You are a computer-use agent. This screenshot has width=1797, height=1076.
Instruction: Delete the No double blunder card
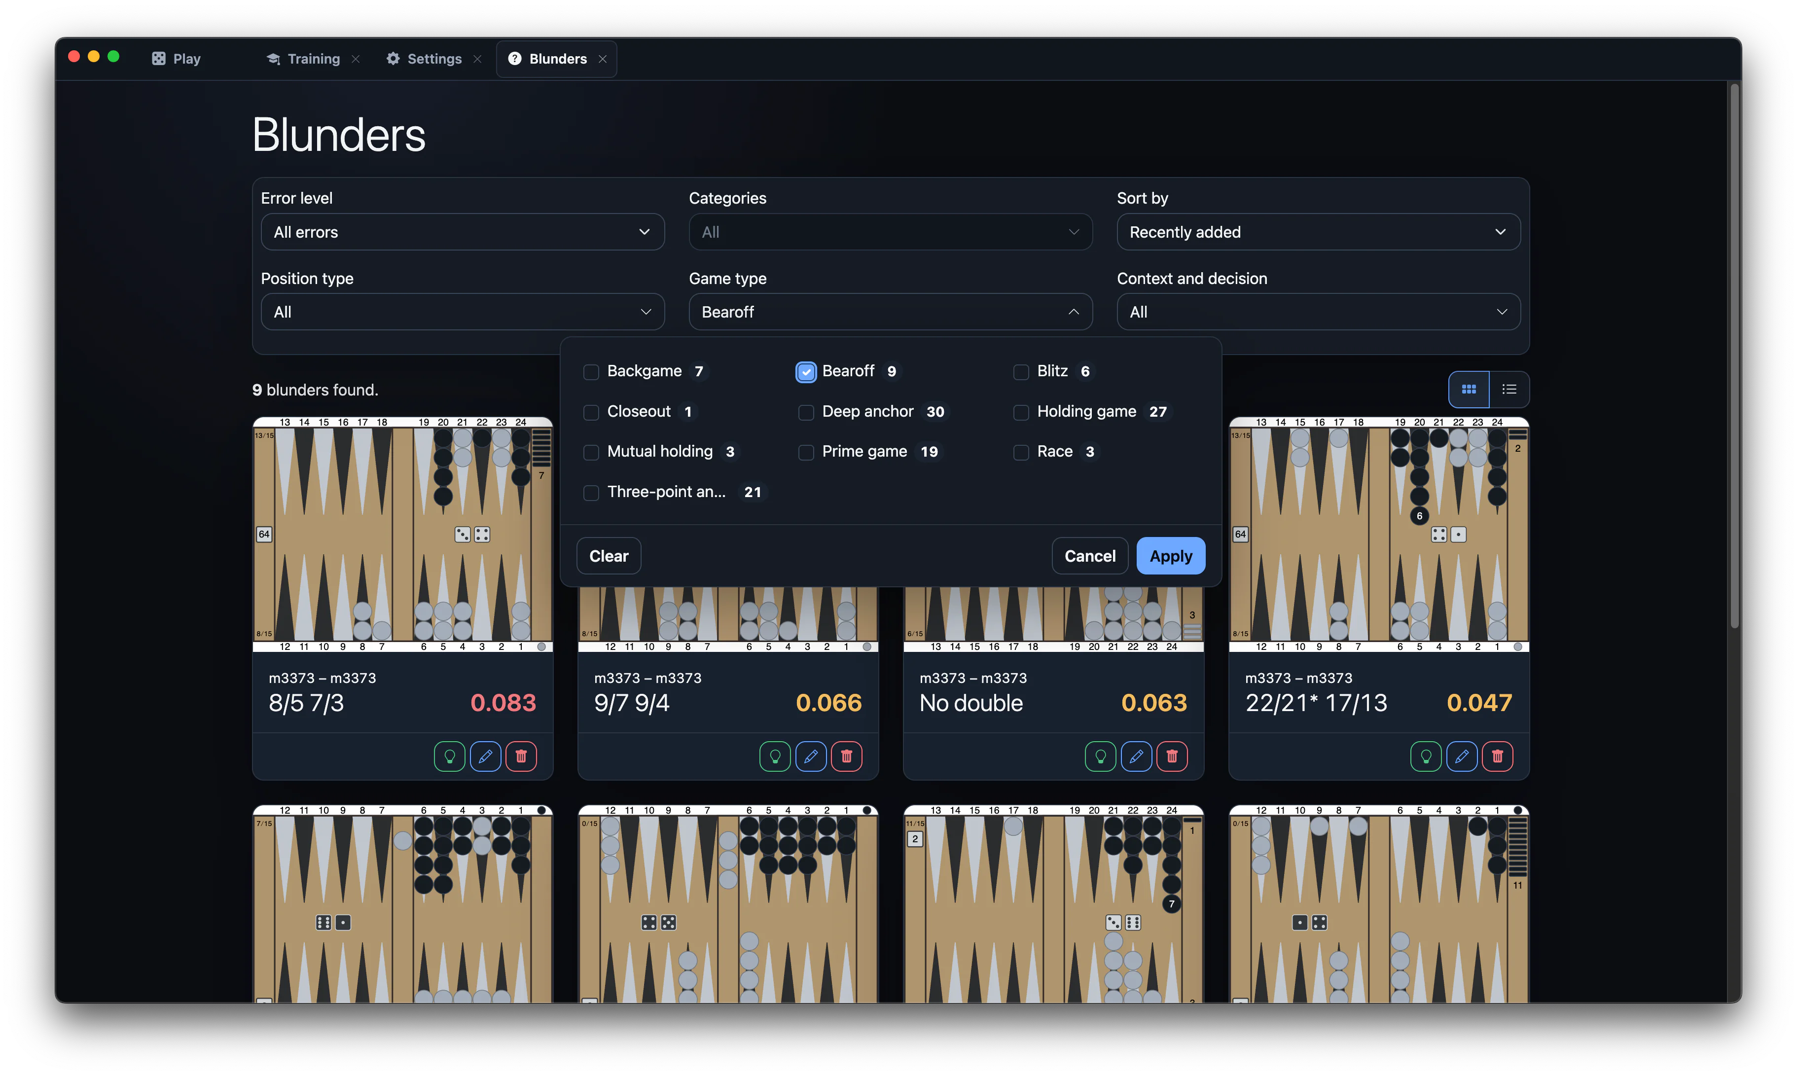pos(1171,756)
